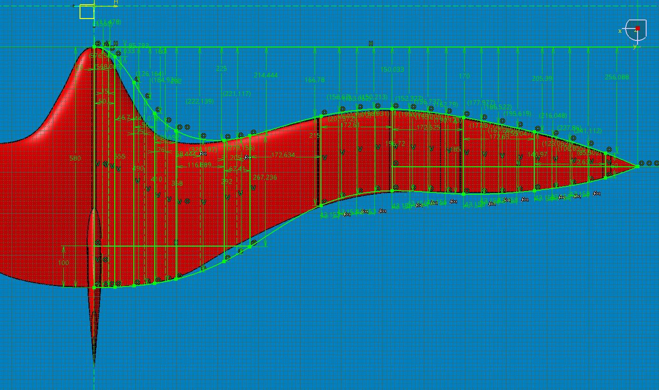Select the 100 dimension near the bottom left
Screen dimensions: 659x390
(63, 263)
